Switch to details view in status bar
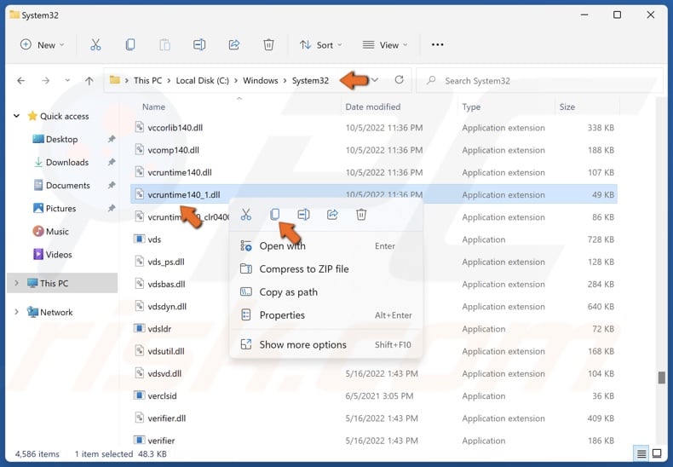673x467 pixels. coord(641,453)
